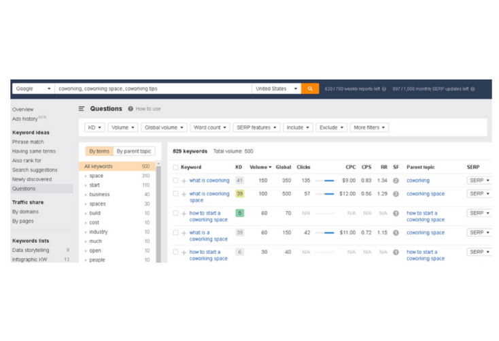Tick the select-all checkbox in Keyword header
The height and width of the screenshot is (341, 499).
click(175, 167)
